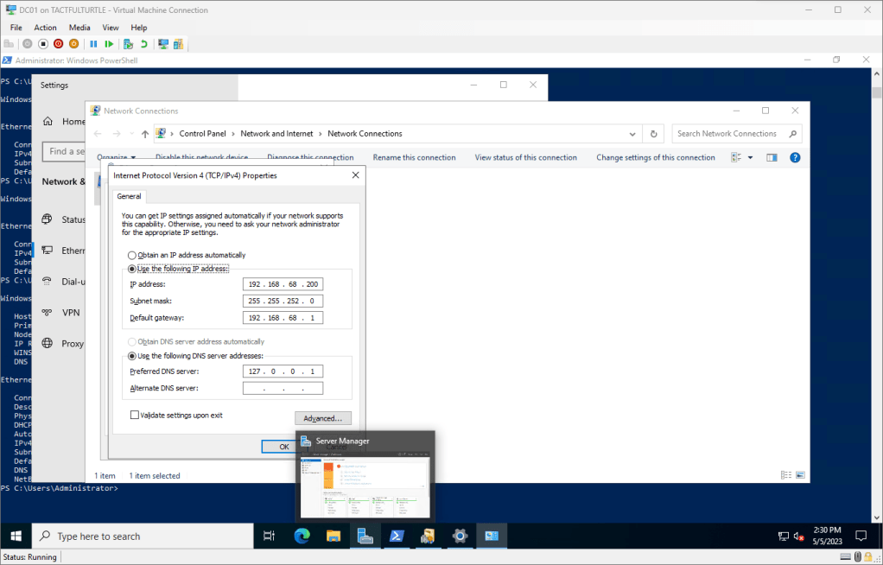Click the red Shut Down VM icon
Image resolution: width=883 pixels, height=565 pixels.
click(x=58, y=44)
